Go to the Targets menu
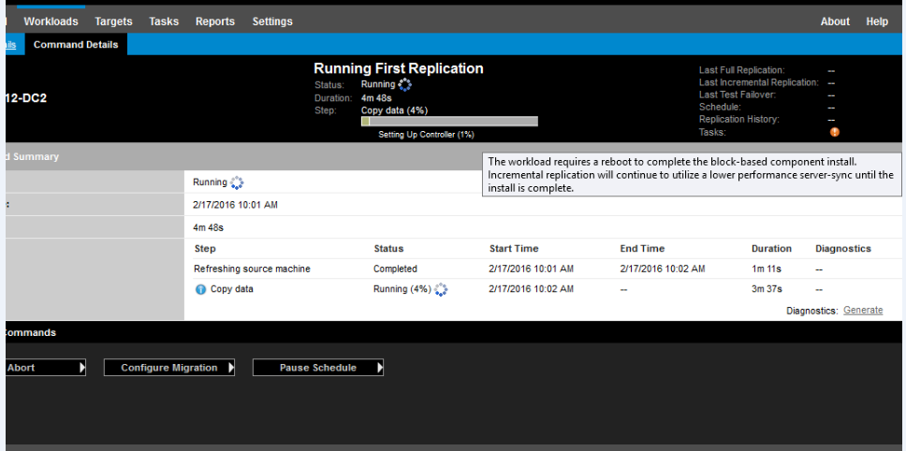 (x=113, y=22)
